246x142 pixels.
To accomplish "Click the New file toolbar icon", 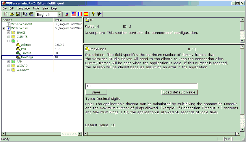I will 6,14.
